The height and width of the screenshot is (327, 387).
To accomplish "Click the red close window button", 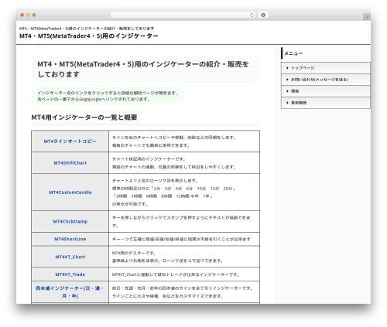I will (x=22, y=15).
